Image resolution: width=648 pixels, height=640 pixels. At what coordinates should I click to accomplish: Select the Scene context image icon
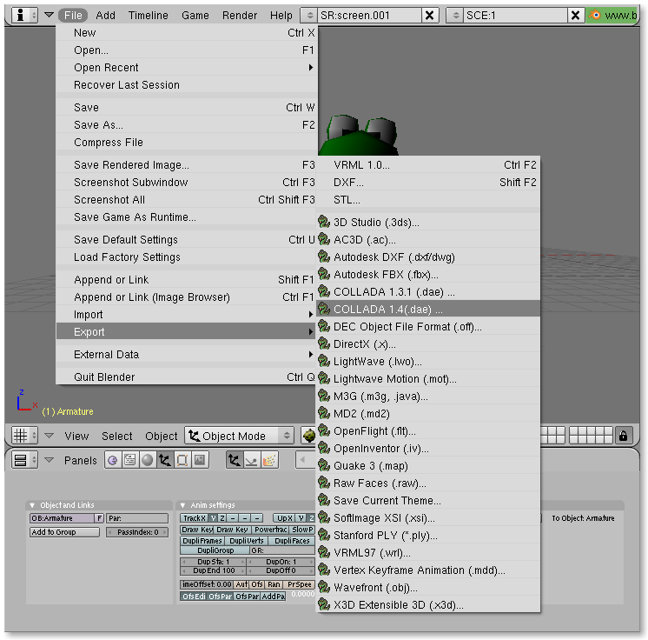pos(200,460)
